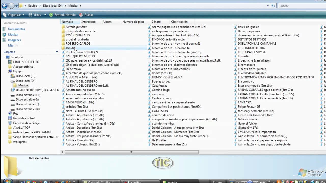This screenshot has width=326, height=183.
Task: Select file 'DOBLARON LAS CAMPANAS'
Action: tap(257, 44)
